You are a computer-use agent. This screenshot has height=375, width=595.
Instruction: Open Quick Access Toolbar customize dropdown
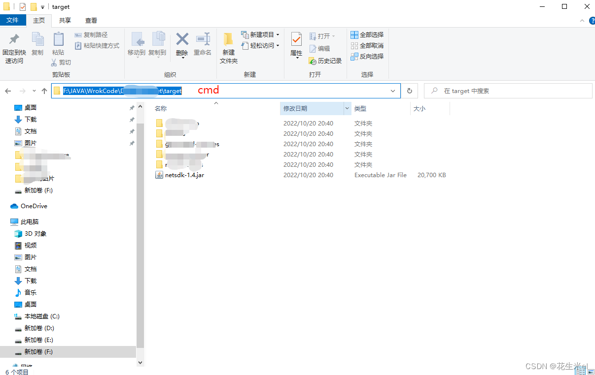pos(42,7)
